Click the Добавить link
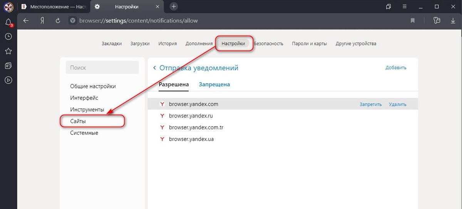 pos(396,67)
